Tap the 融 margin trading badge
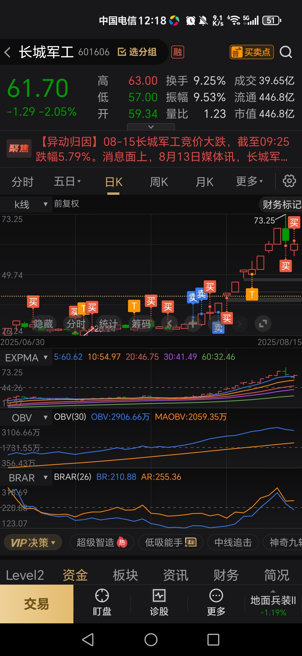The image size is (302, 656). 178,52
